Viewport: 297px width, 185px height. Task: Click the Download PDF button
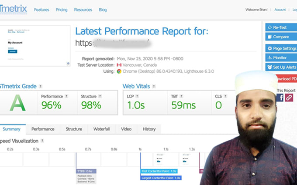(x=287, y=79)
